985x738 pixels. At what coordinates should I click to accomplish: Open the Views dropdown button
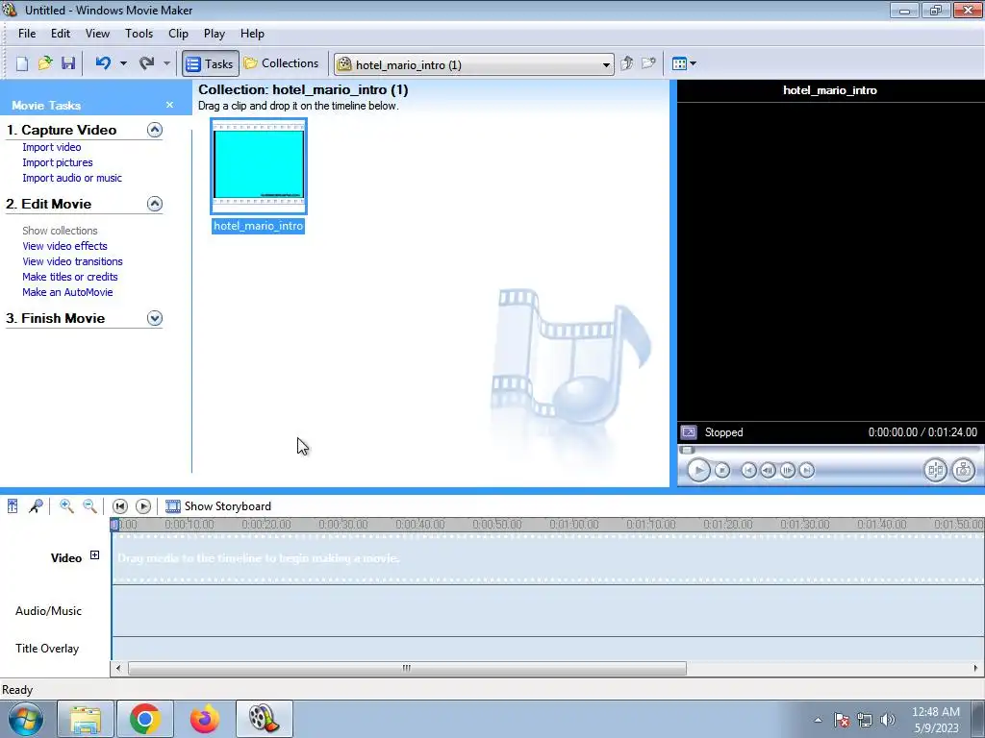pyautogui.click(x=684, y=63)
